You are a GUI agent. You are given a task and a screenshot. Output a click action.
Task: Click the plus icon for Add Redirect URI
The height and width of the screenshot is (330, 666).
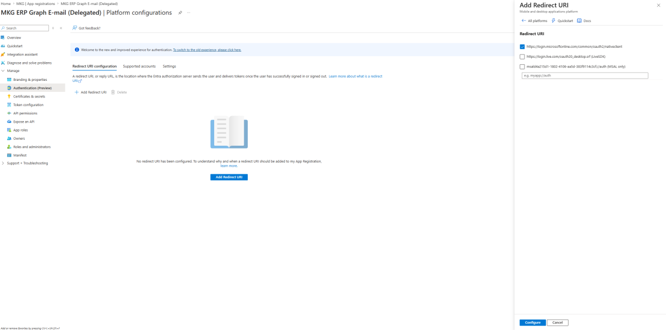(77, 92)
